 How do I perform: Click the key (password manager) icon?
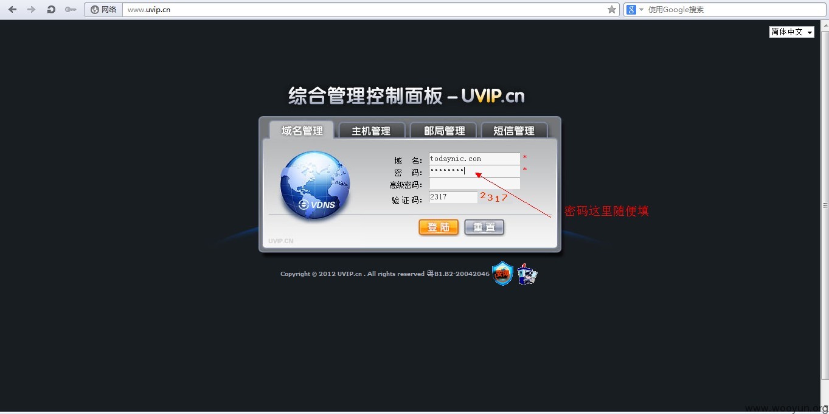point(71,9)
